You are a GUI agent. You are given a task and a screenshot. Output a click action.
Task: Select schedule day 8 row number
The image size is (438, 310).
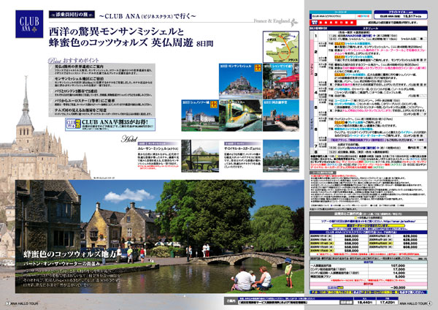pyautogui.click(x=315, y=152)
